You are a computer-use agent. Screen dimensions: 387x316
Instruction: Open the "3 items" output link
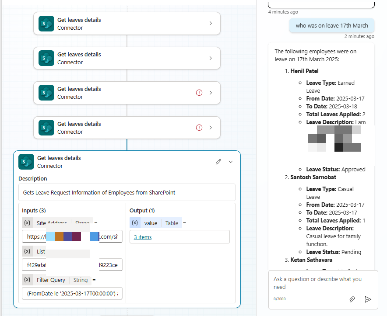click(x=143, y=237)
